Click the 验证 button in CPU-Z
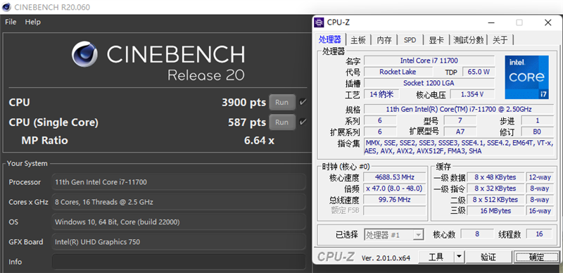Screen dimensions: 563x273 coord(488,258)
